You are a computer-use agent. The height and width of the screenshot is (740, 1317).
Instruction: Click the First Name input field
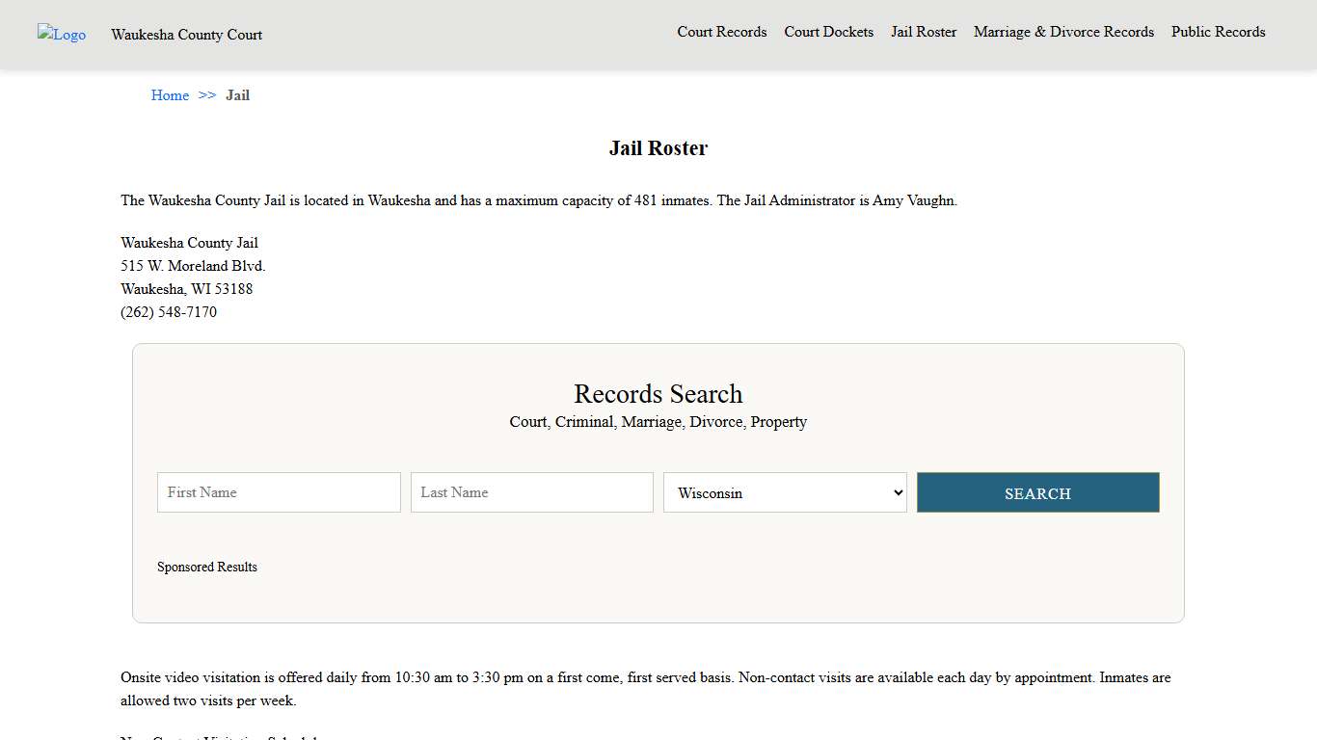click(279, 492)
